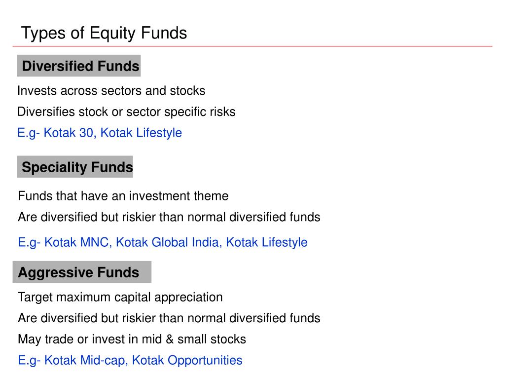Click the red horizontal line under the title
This screenshot has height=379, width=505.
[x=252, y=46]
